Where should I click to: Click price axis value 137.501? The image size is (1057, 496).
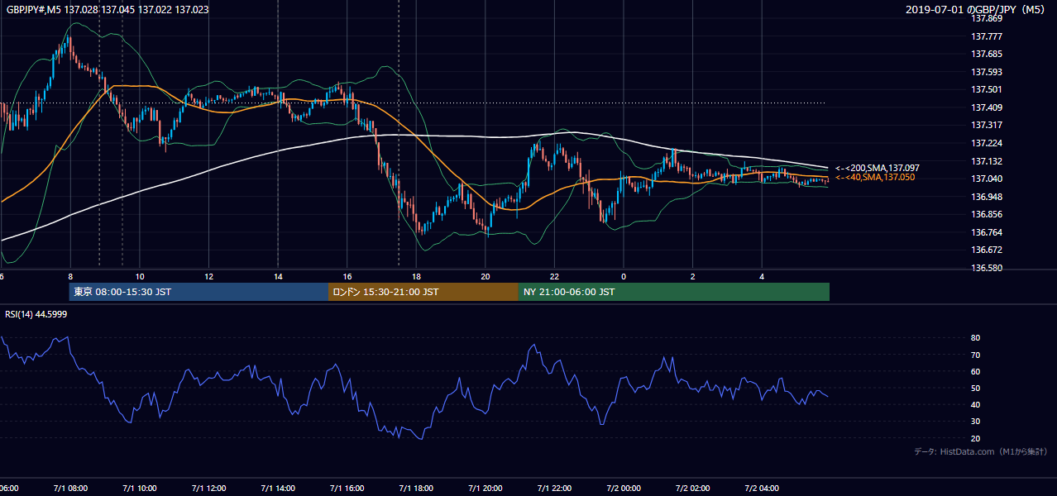[987, 89]
